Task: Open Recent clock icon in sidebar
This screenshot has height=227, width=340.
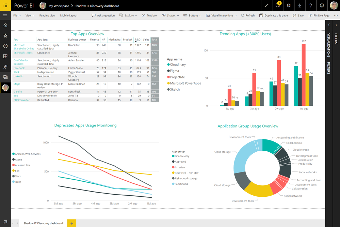Action: pyautogui.click(x=5, y=46)
